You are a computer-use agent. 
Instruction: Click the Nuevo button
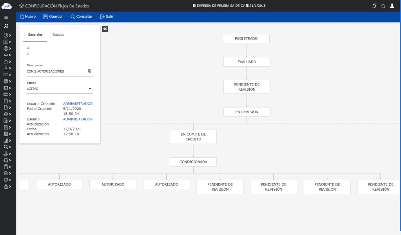(x=28, y=16)
